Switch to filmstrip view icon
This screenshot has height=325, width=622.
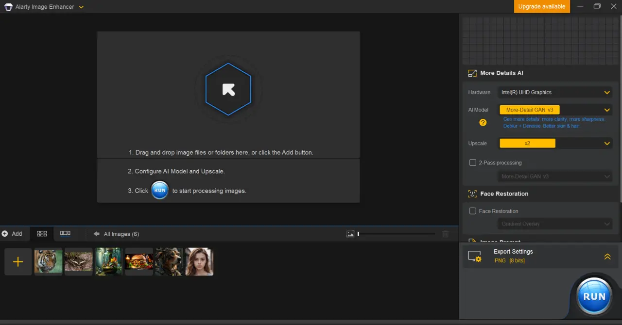pos(65,233)
